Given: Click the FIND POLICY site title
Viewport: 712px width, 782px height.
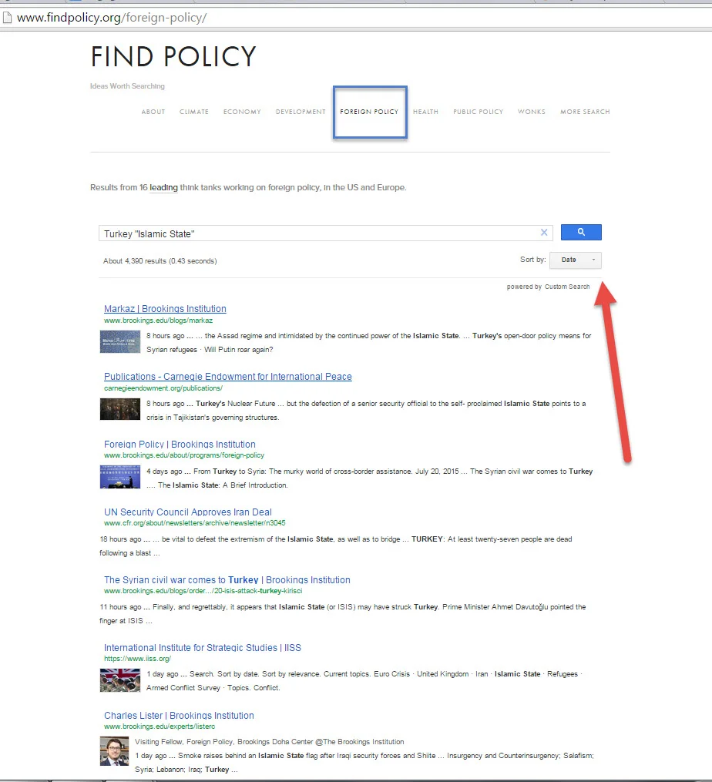Looking at the screenshot, I should 173,56.
